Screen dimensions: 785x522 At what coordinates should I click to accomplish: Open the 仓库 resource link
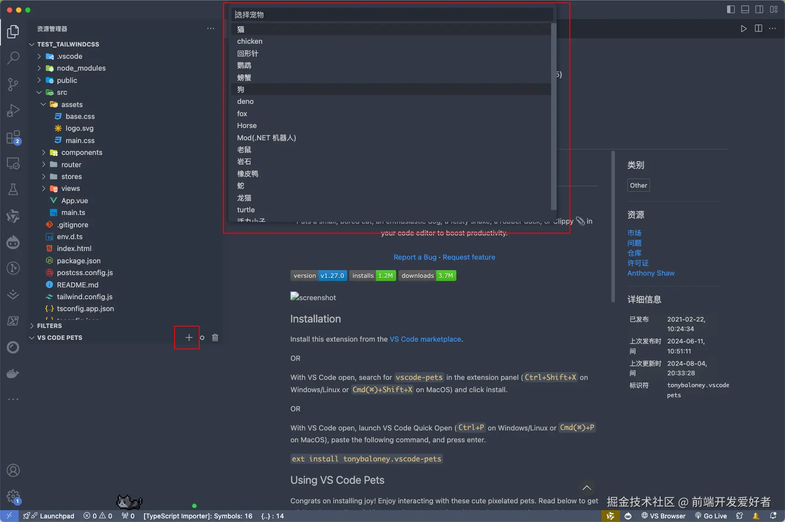click(634, 253)
